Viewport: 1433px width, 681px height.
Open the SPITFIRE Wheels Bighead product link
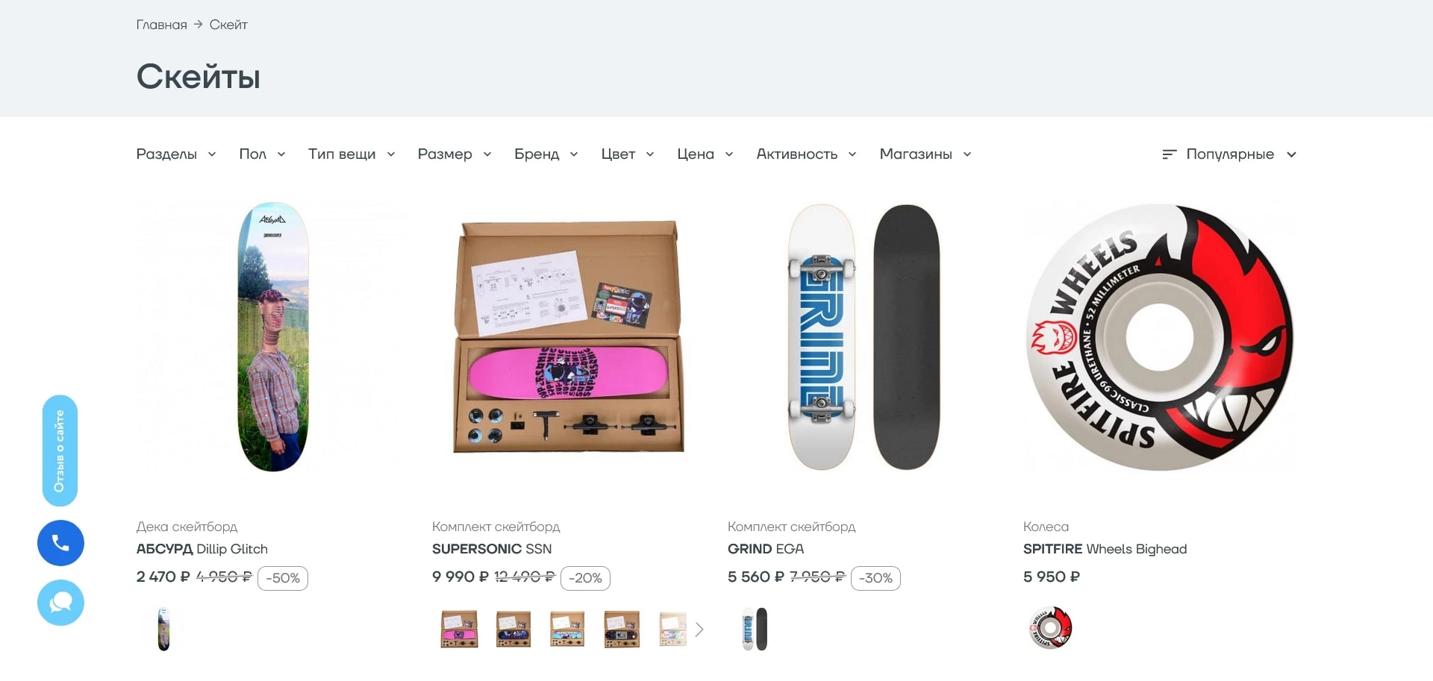[1105, 549]
